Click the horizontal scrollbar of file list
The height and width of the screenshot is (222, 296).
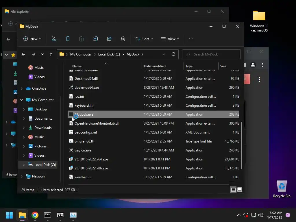point(149,184)
